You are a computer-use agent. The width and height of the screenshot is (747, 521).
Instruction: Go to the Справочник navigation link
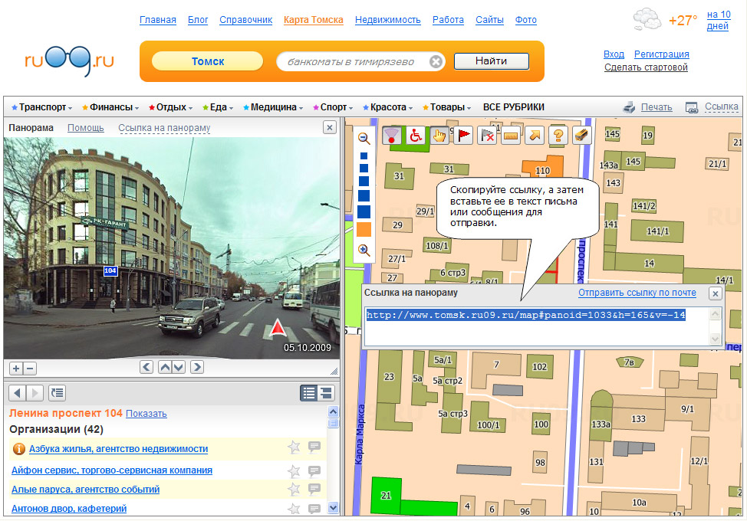coord(245,20)
